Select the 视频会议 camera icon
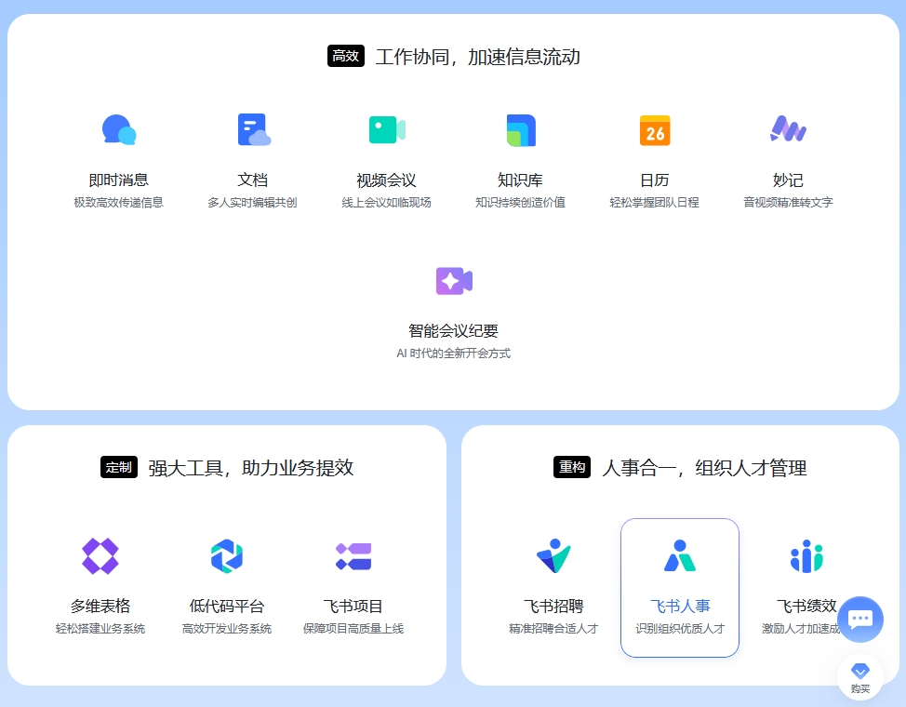The width and height of the screenshot is (906, 707). pos(387,129)
